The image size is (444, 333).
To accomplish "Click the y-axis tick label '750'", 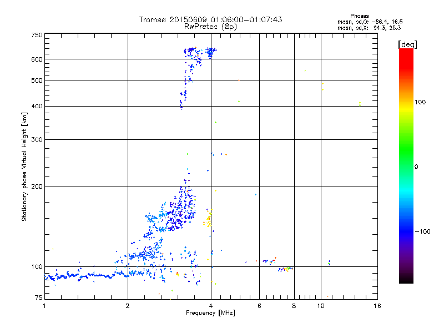I will [x=37, y=35].
